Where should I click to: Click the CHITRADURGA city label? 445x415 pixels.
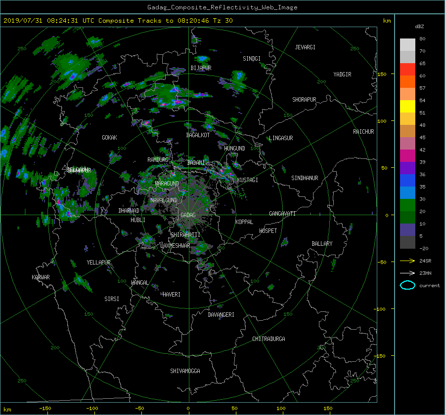coord(268,339)
